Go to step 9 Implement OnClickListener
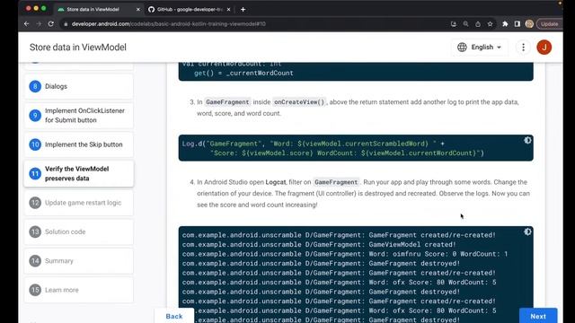 (x=79, y=116)
